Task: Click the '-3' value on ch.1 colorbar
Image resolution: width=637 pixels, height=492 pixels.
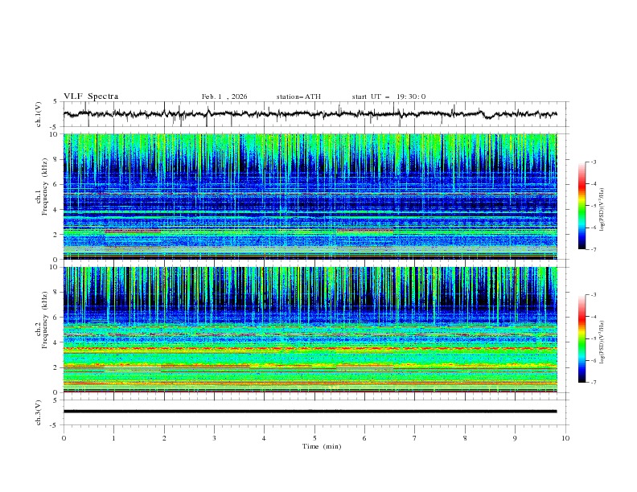Action: point(593,162)
